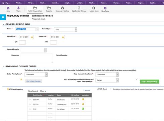
Task: Click Save & keep working button
Action: pyautogui.click(x=150, y=82)
